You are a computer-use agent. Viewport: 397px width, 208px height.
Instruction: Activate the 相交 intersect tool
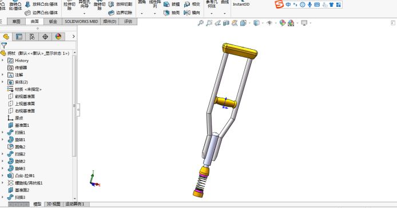click(x=192, y=5)
